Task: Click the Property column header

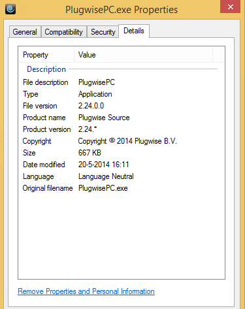Action: click(x=46, y=55)
